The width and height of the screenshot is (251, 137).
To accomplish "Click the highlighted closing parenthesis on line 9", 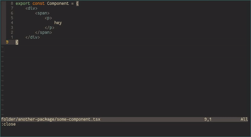I will click(17, 42).
